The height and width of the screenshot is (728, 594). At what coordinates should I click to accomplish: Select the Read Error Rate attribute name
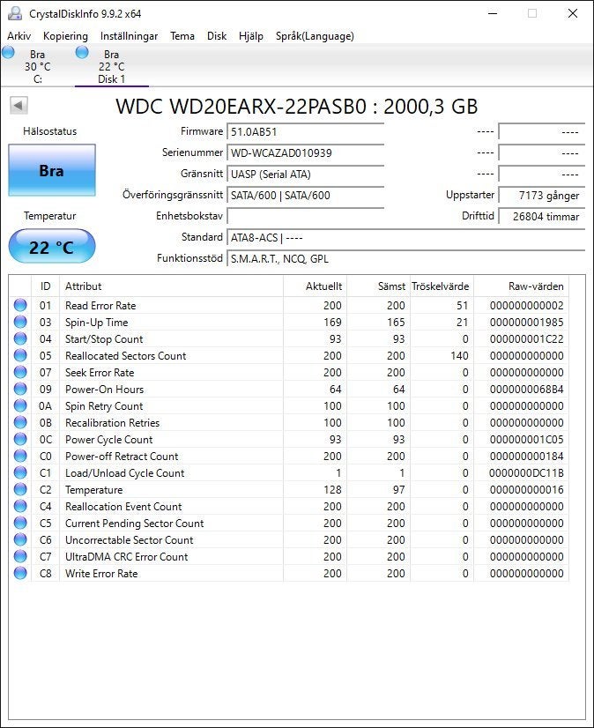tap(100, 306)
